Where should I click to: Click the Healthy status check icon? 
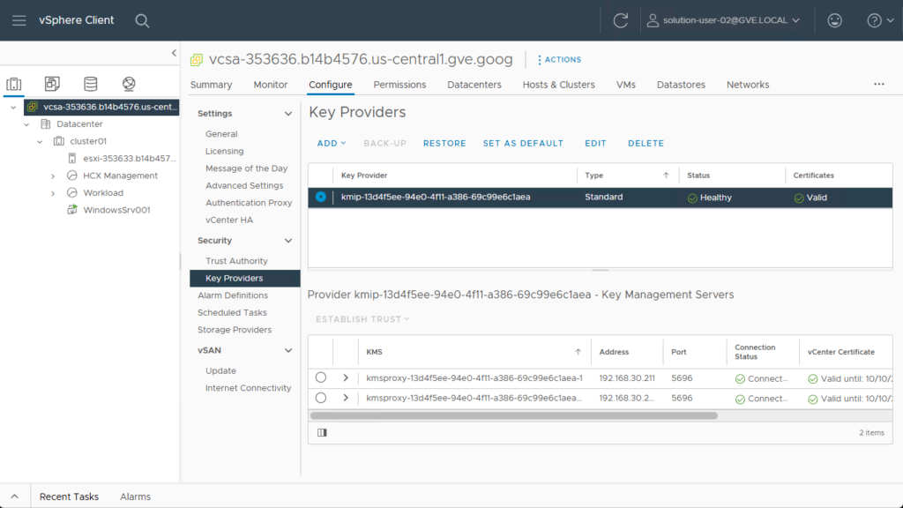coord(692,198)
